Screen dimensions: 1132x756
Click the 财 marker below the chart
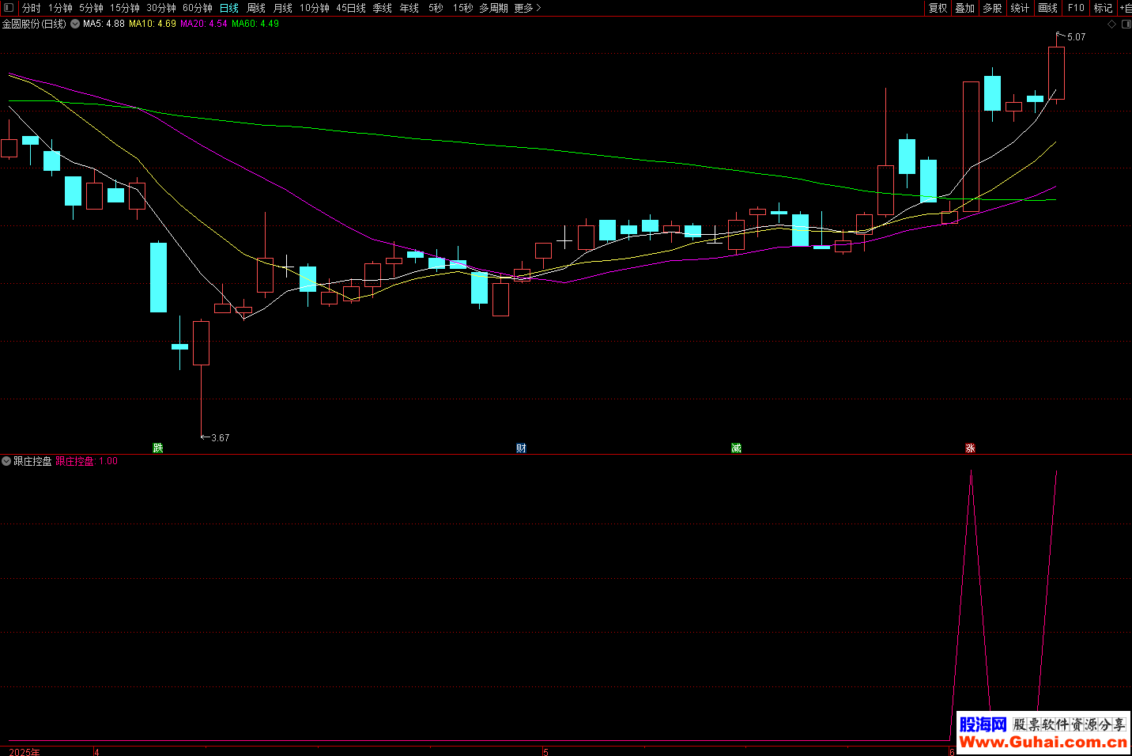click(x=522, y=448)
